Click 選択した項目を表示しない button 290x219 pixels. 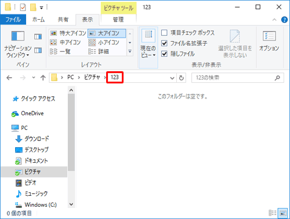235,44
